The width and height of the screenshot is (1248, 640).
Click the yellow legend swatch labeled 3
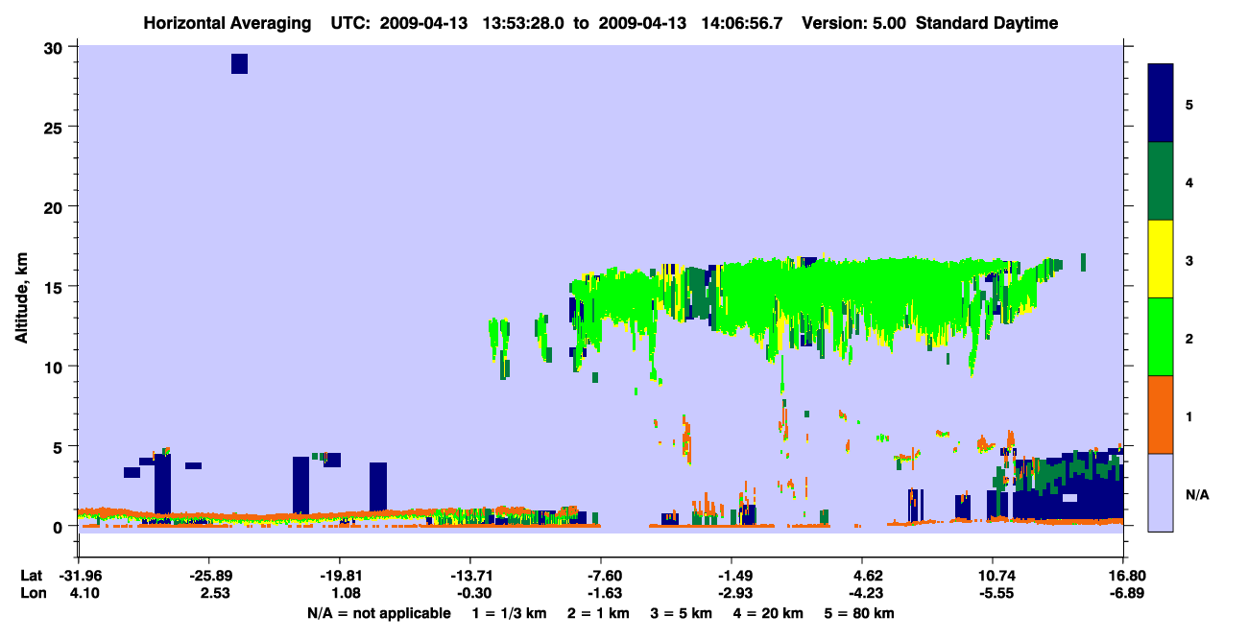[x=1161, y=259]
